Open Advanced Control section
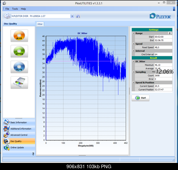The image size is (178, 170). coord(19,135)
